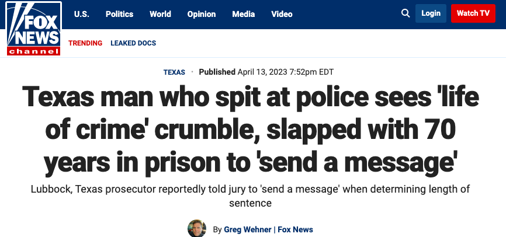Go to the Politics section
The height and width of the screenshot is (237, 506).
(x=119, y=14)
